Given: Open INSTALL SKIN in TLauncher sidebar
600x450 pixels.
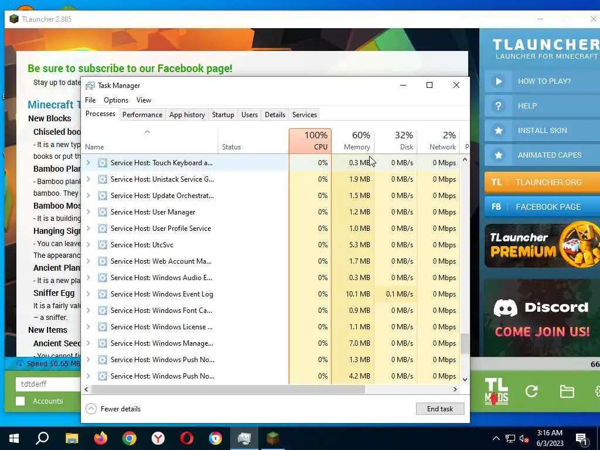Looking at the screenshot, I should point(542,131).
